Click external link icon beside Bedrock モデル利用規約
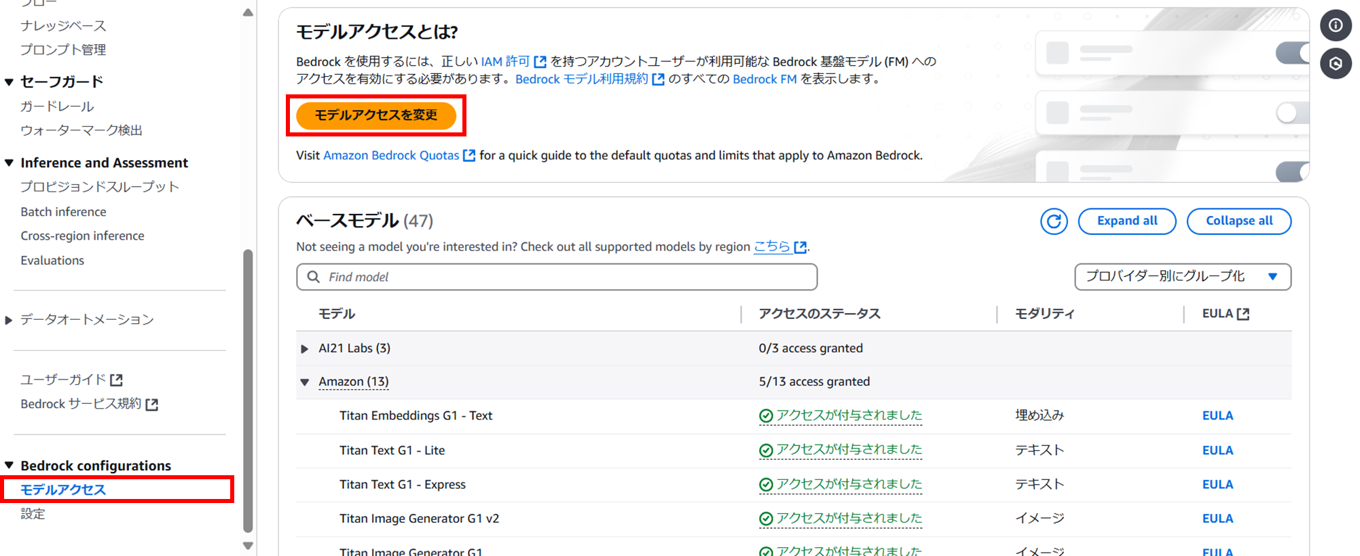1360x556 pixels. (x=658, y=79)
